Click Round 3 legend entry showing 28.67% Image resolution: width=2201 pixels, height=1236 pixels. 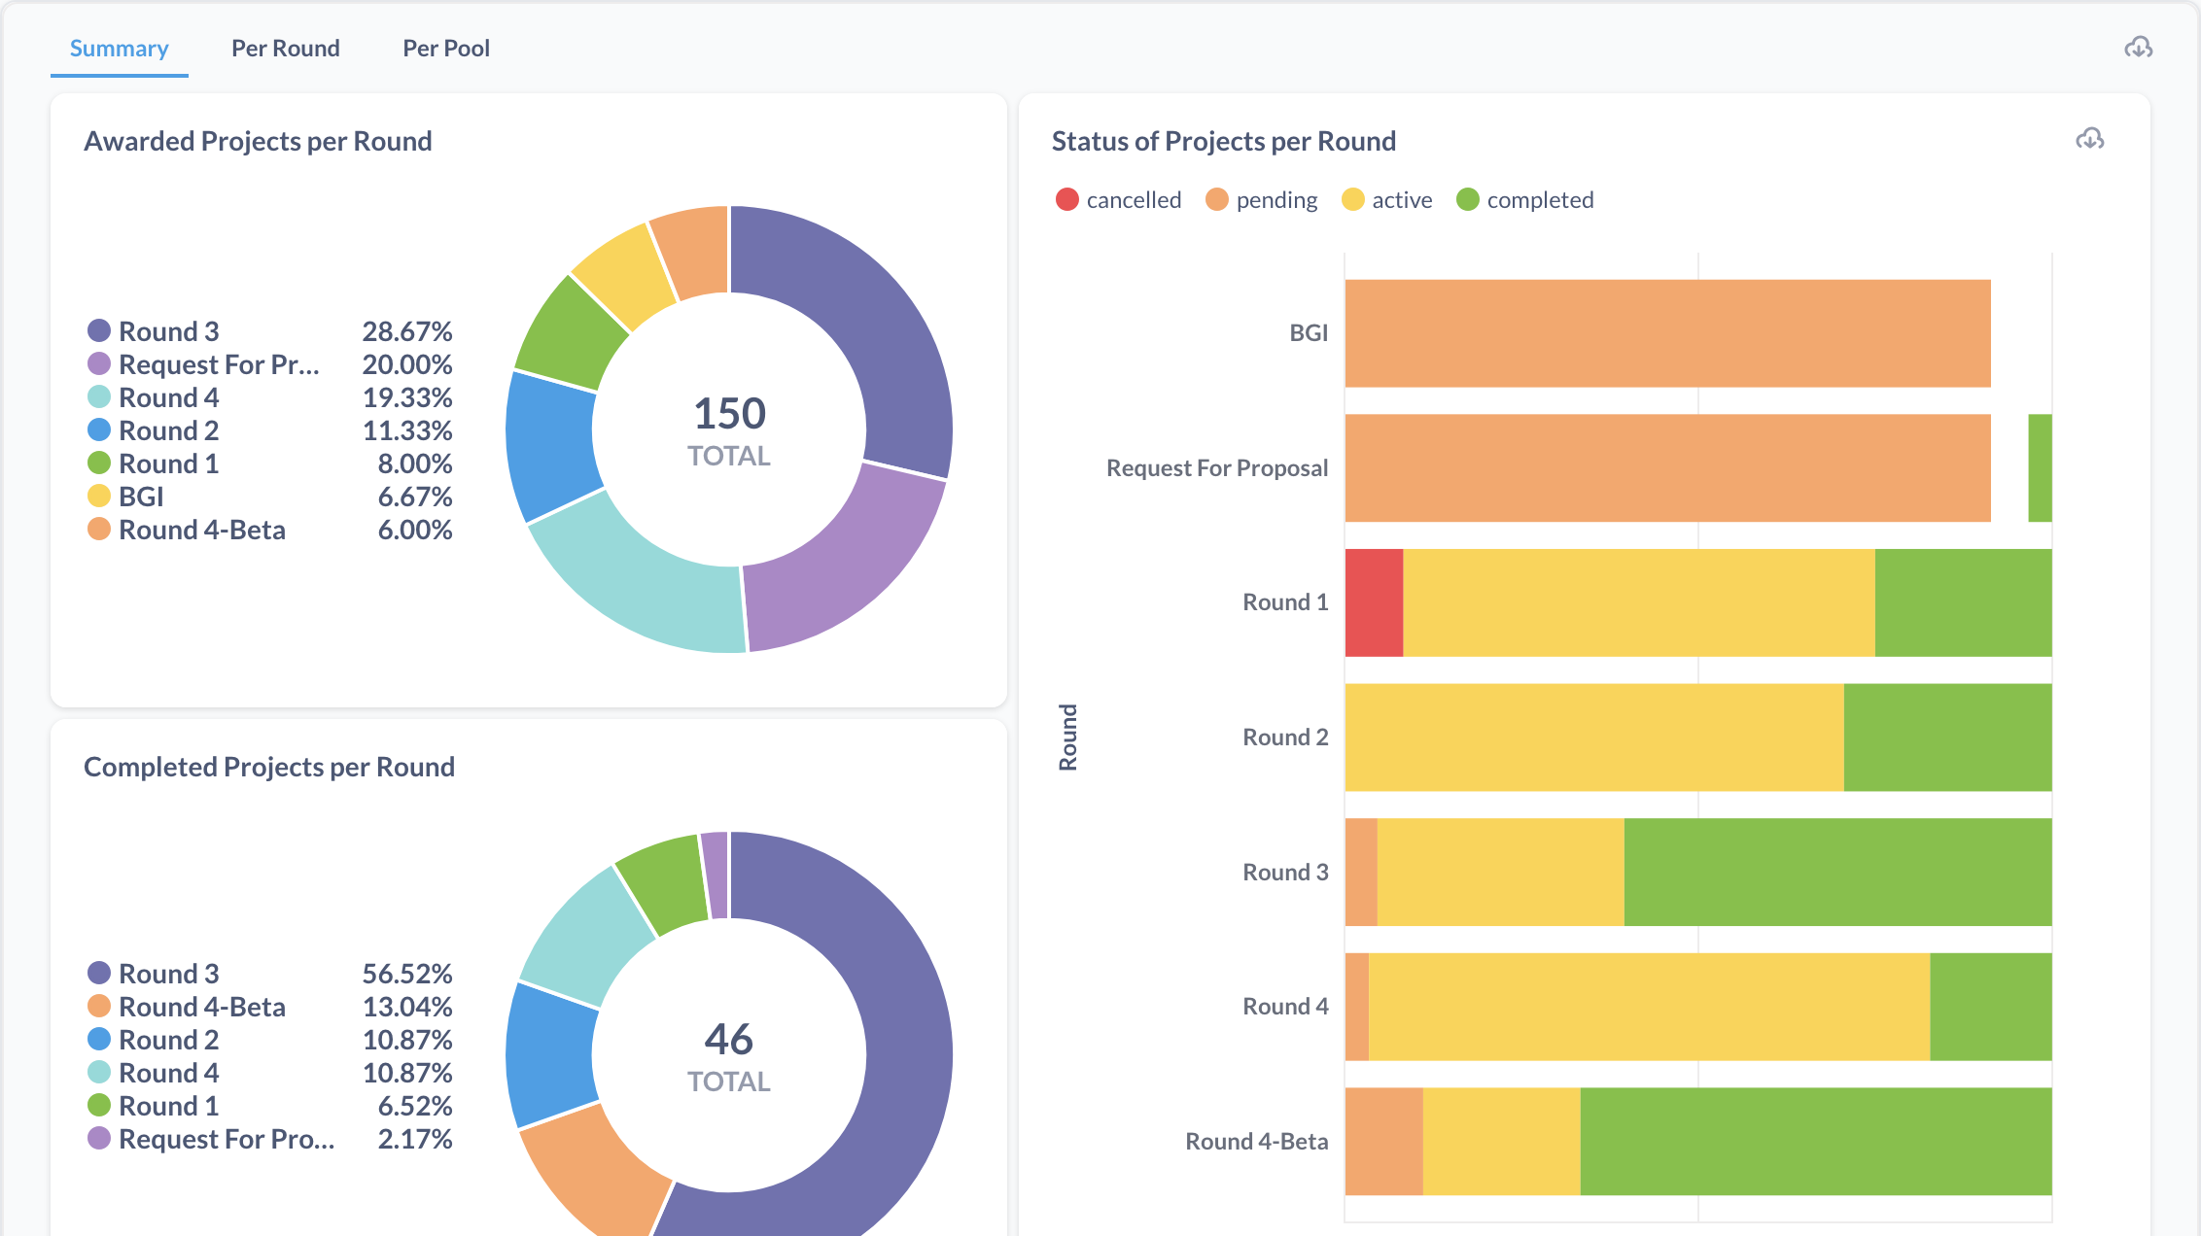click(x=269, y=331)
